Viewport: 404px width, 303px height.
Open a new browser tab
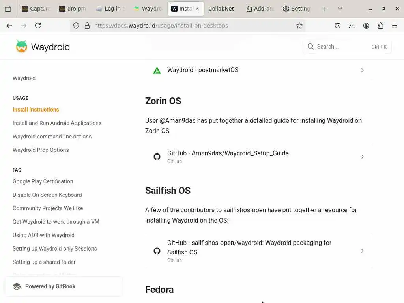[324, 9]
